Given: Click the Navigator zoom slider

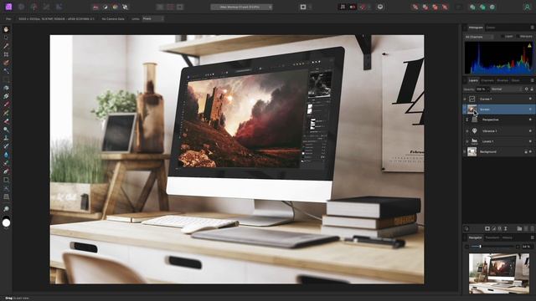Looking at the screenshot, I should pyautogui.click(x=492, y=246).
